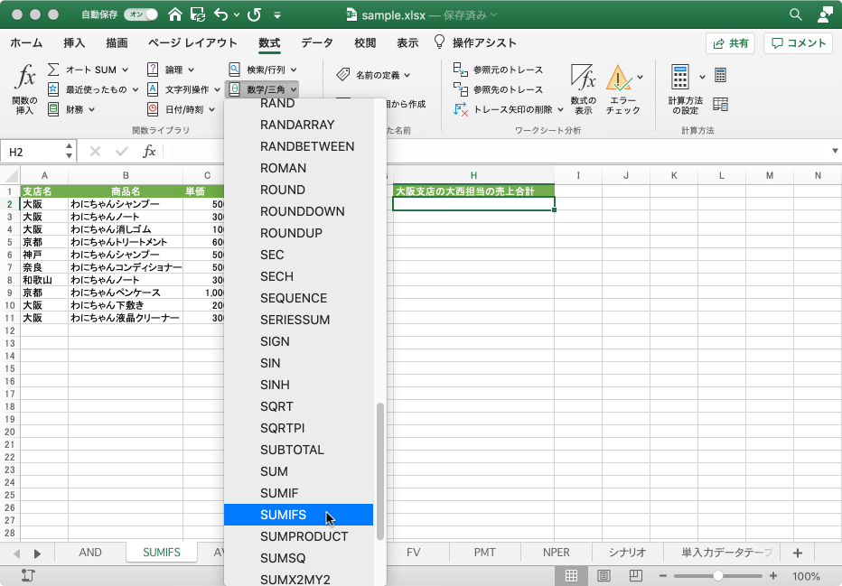Click the zoom out minus button

(662, 576)
